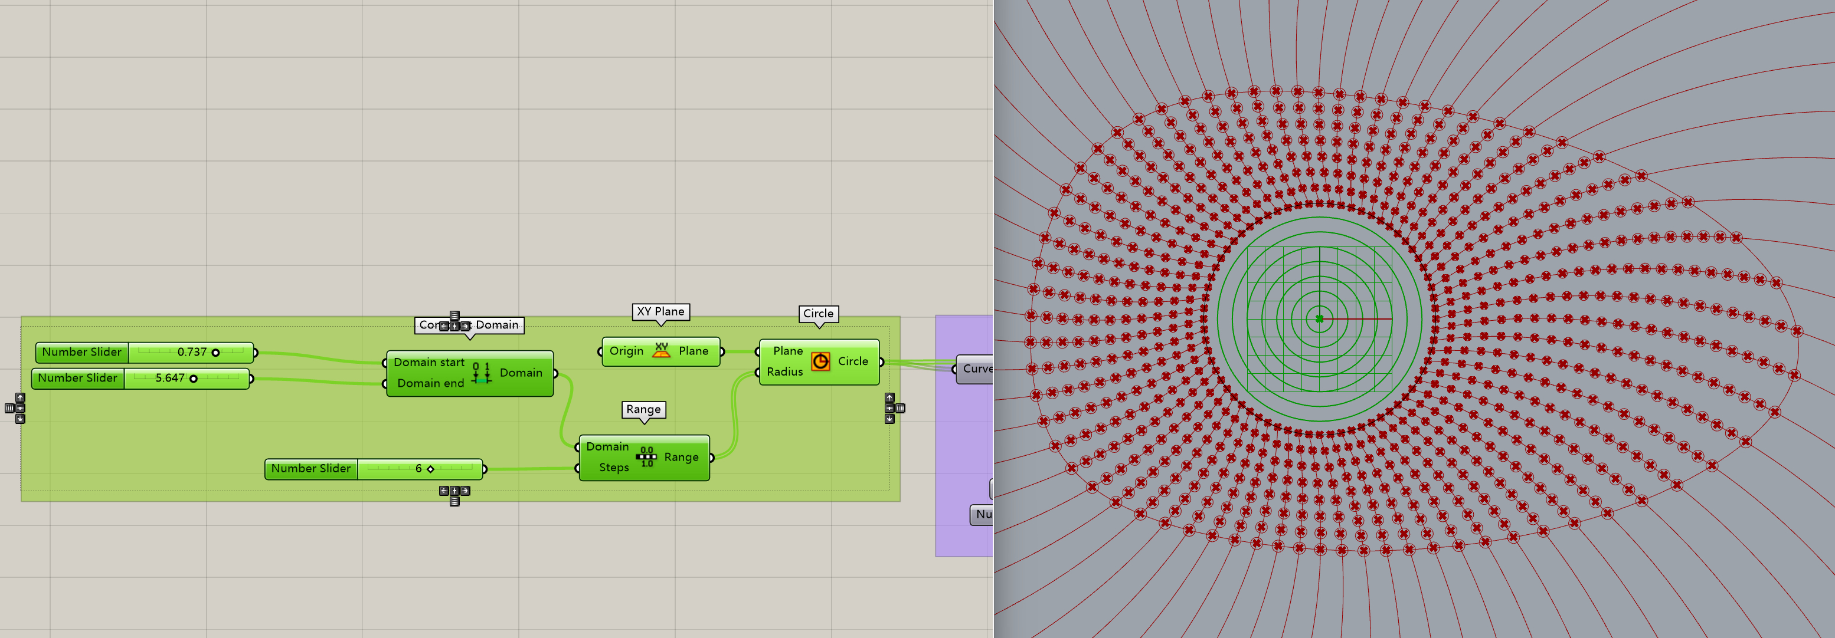The image size is (1835, 638).
Task: Click the XY Plane component icon
Action: coord(661,351)
